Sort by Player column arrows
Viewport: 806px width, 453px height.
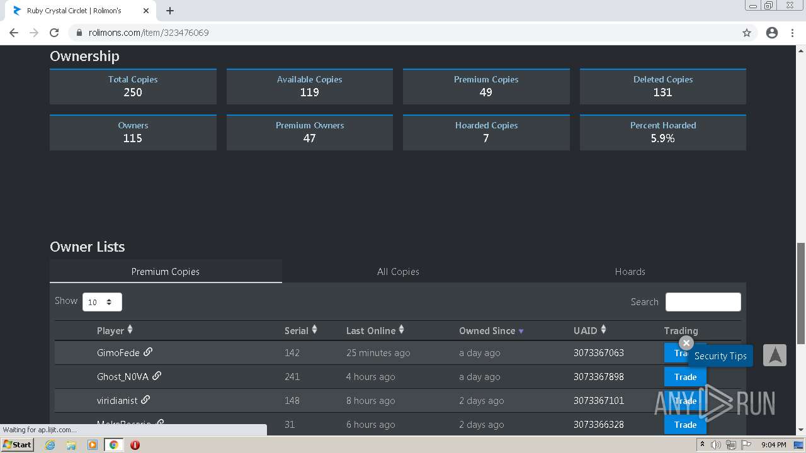pyautogui.click(x=130, y=330)
